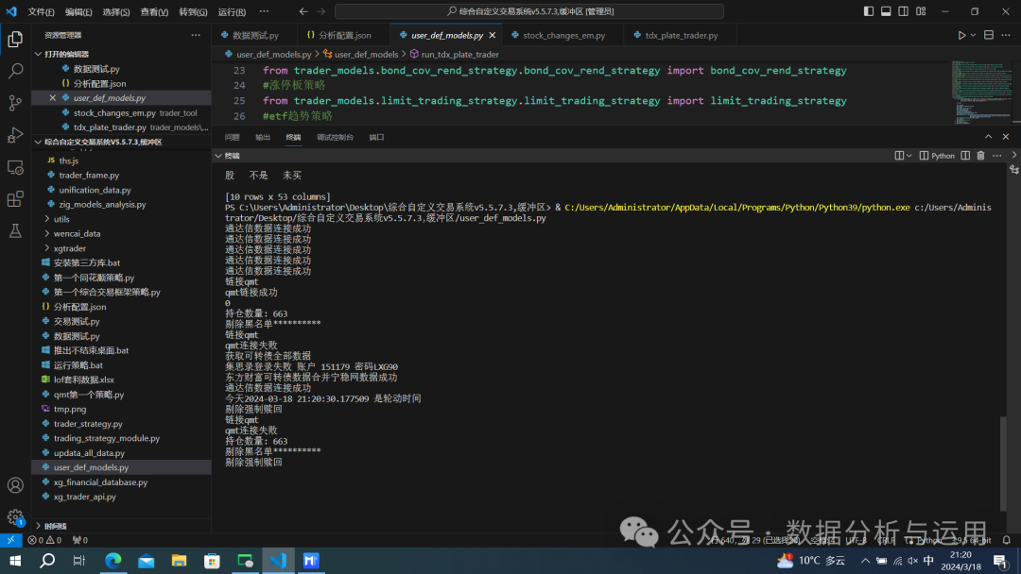Screen dimensions: 1021x574
Task: Open the Accounts menu icon
Action: point(15,485)
